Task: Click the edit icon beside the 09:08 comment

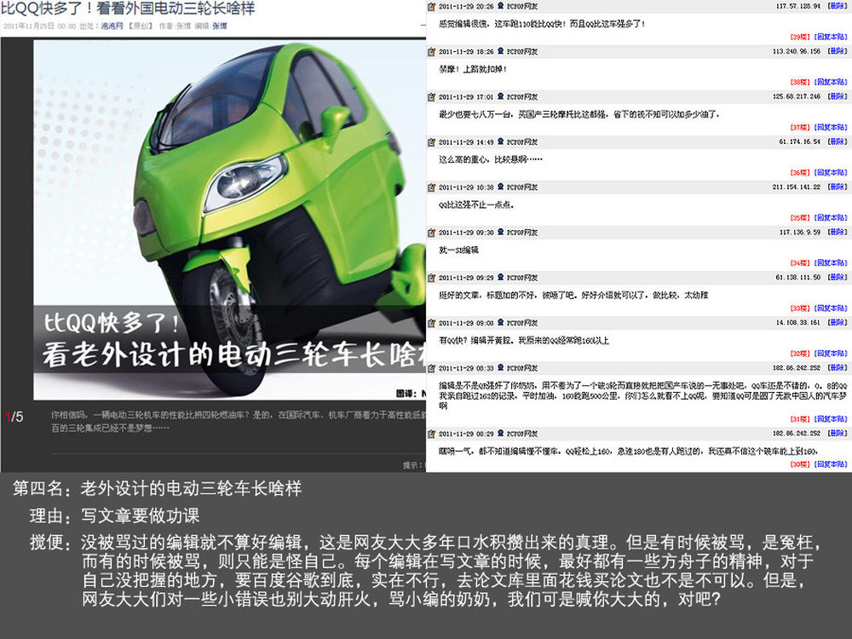Action: point(431,323)
